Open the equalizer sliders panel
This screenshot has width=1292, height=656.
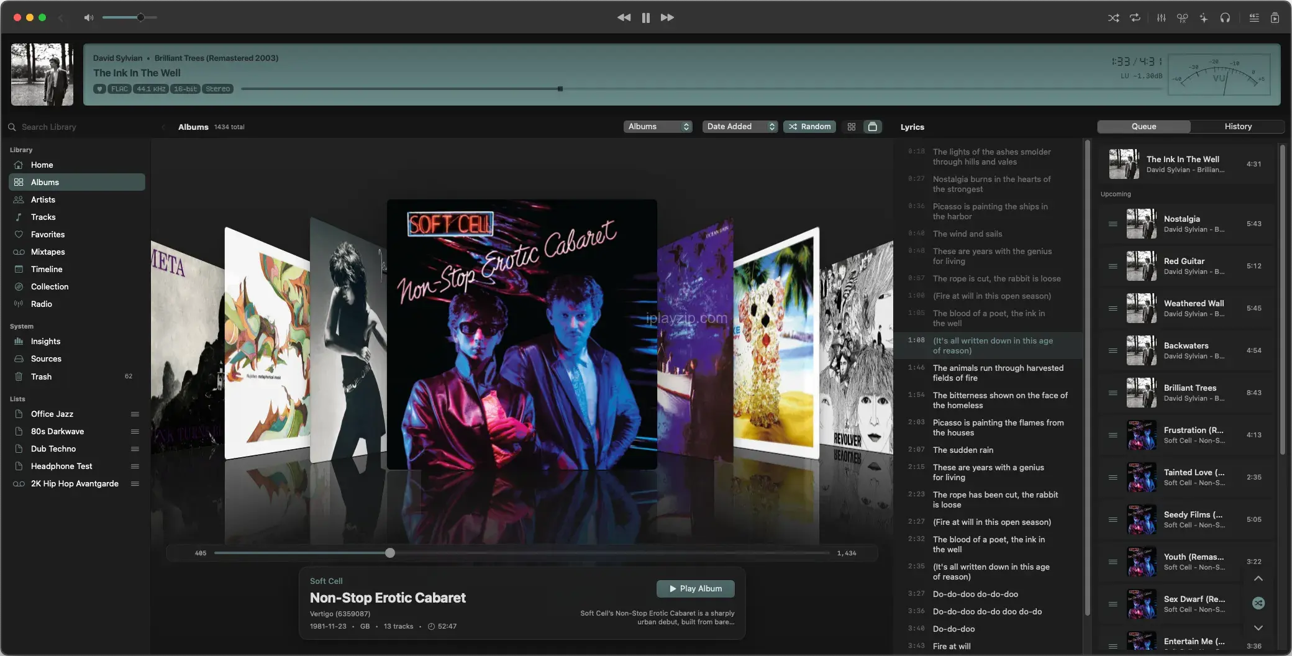tap(1161, 18)
